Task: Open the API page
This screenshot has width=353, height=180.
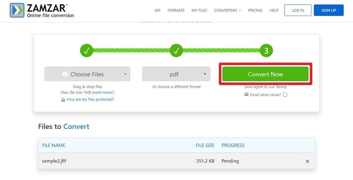Action: [x=157, y=10]
